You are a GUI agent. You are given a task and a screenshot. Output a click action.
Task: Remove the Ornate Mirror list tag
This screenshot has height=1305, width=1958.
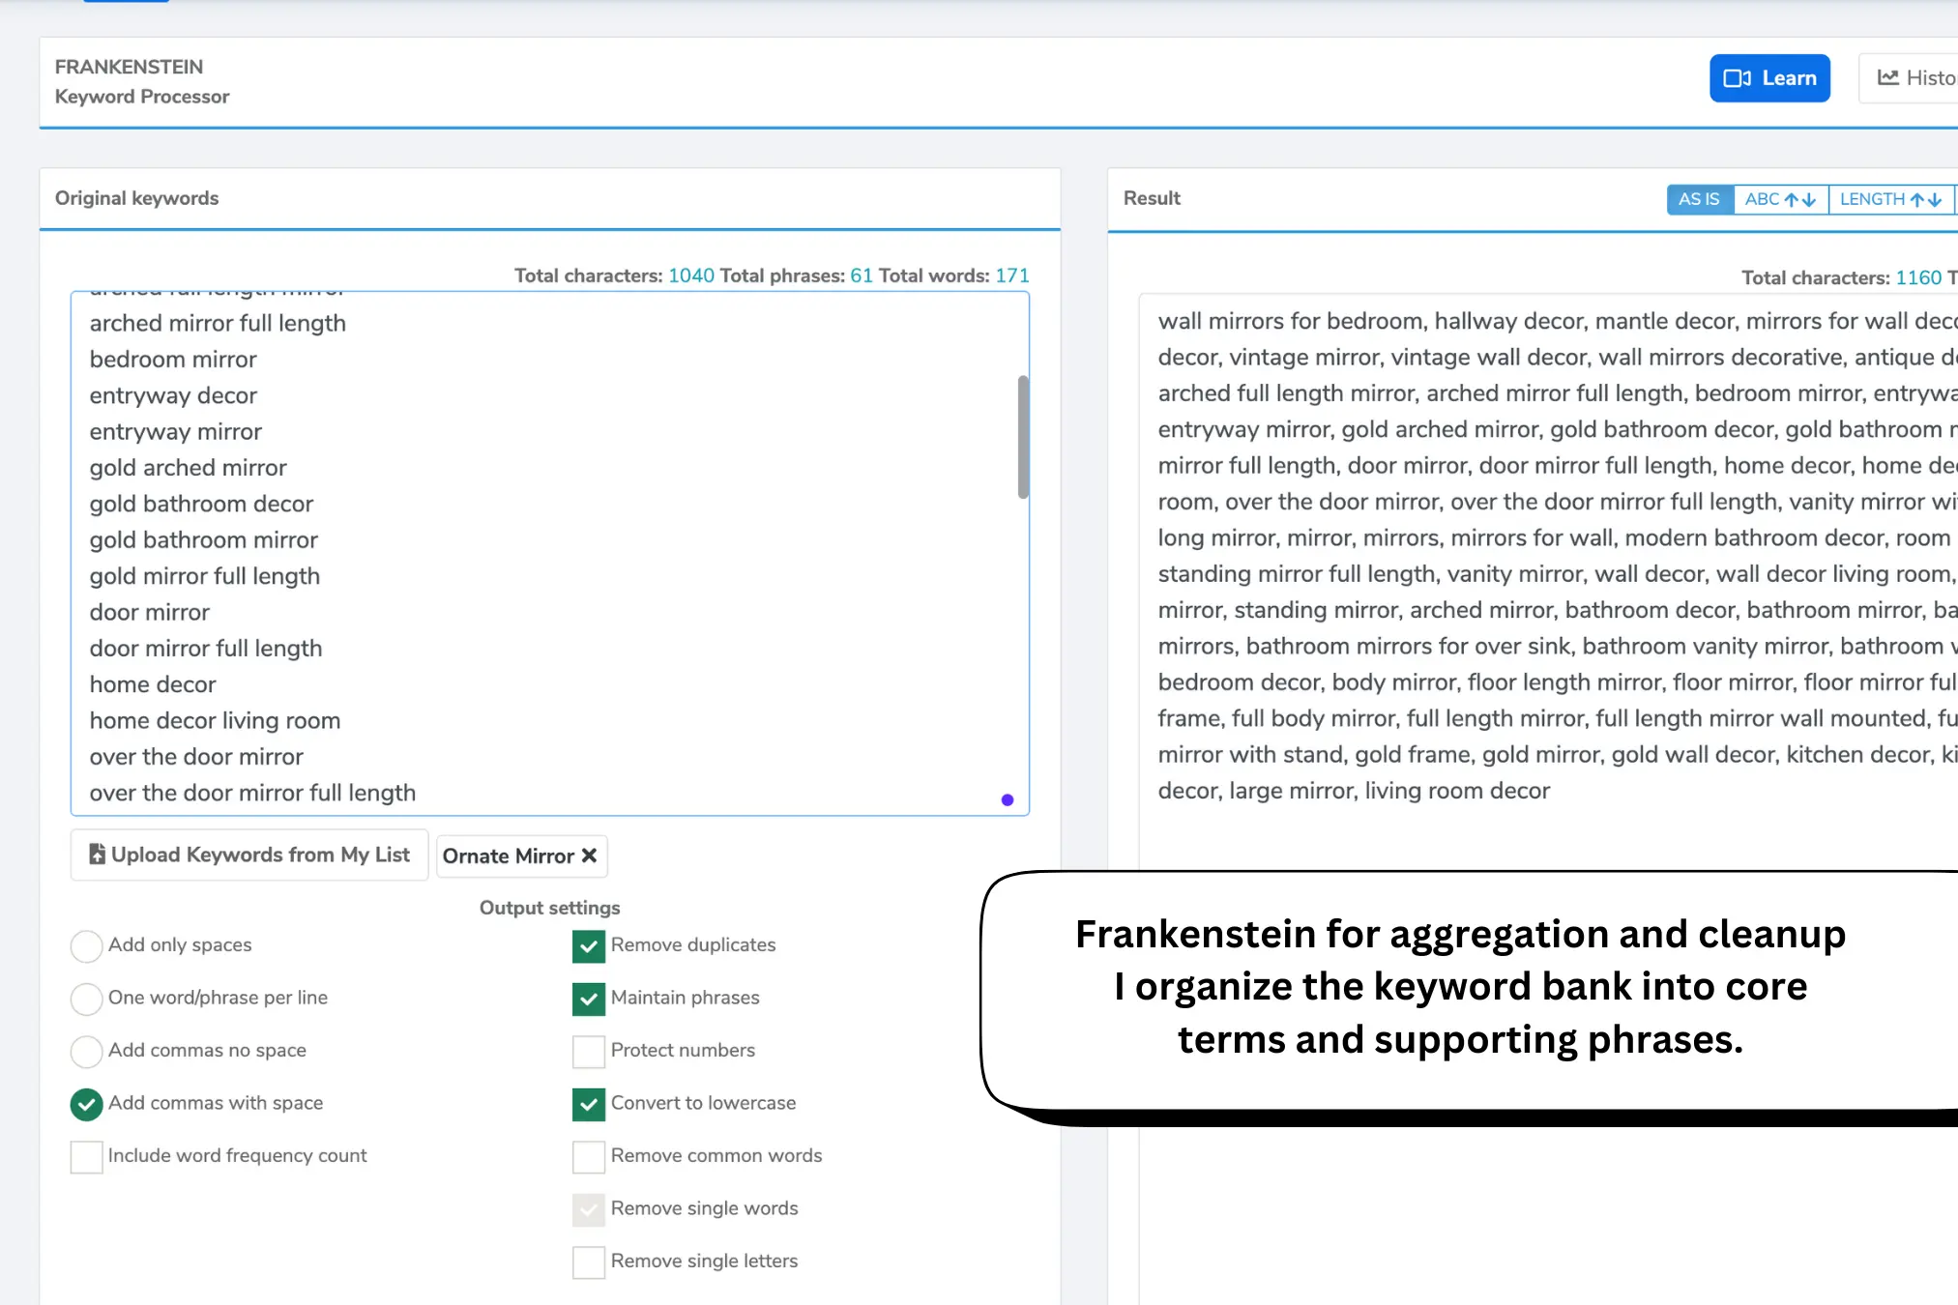(x=589, y=855)
